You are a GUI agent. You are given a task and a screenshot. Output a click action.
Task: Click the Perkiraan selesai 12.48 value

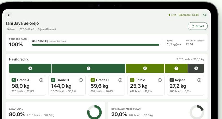(189, 44)
